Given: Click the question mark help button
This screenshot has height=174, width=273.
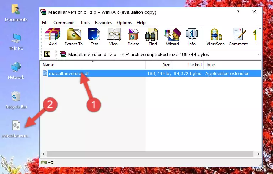Looking at the screenshot, I should (238, 12).
